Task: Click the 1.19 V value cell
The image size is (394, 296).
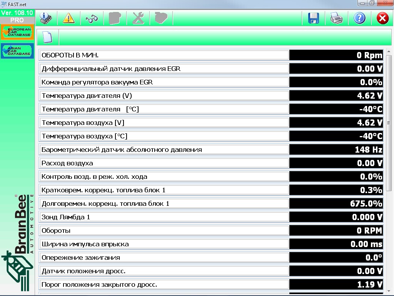Action: pos(336,284)
